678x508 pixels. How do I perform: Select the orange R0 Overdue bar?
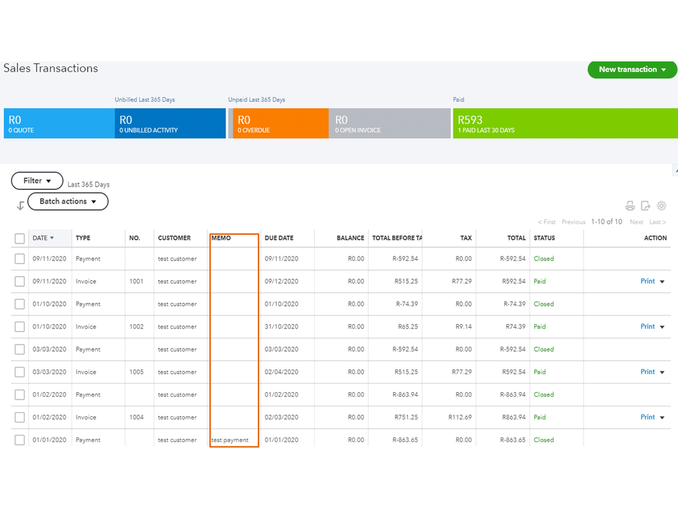click(x=280, y=123)
